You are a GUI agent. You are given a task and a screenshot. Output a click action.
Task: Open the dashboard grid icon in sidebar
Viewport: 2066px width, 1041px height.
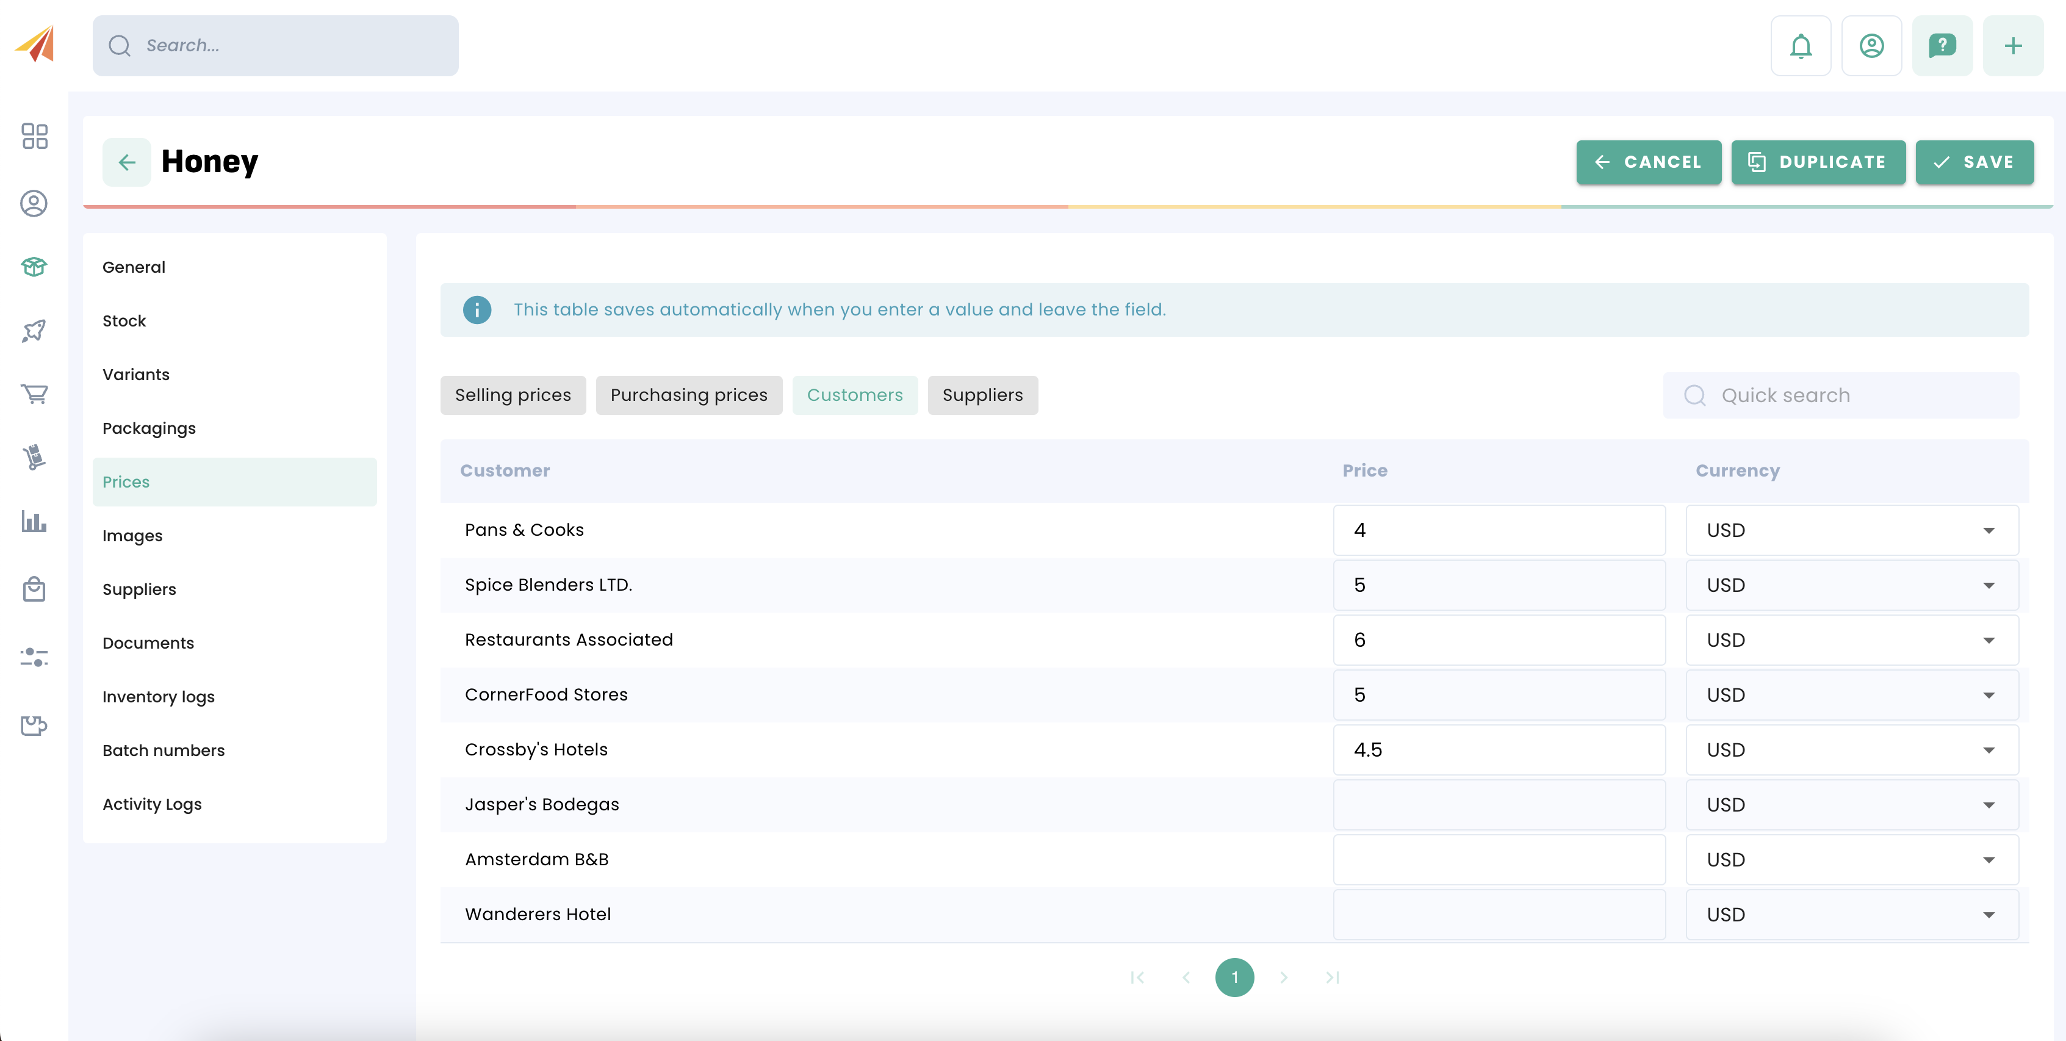pyautogui.click(x=35, y=136)
